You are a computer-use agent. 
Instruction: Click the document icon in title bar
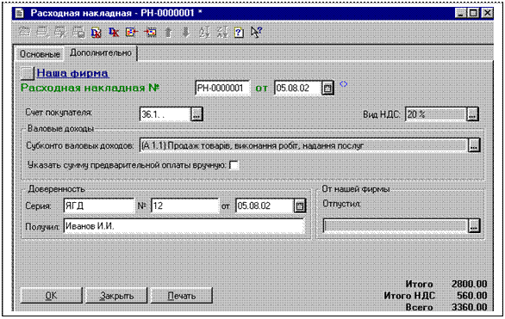click(x=20, y=13)
